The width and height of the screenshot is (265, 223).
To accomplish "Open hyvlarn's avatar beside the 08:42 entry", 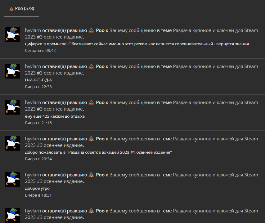I will [x=13, y=35].
